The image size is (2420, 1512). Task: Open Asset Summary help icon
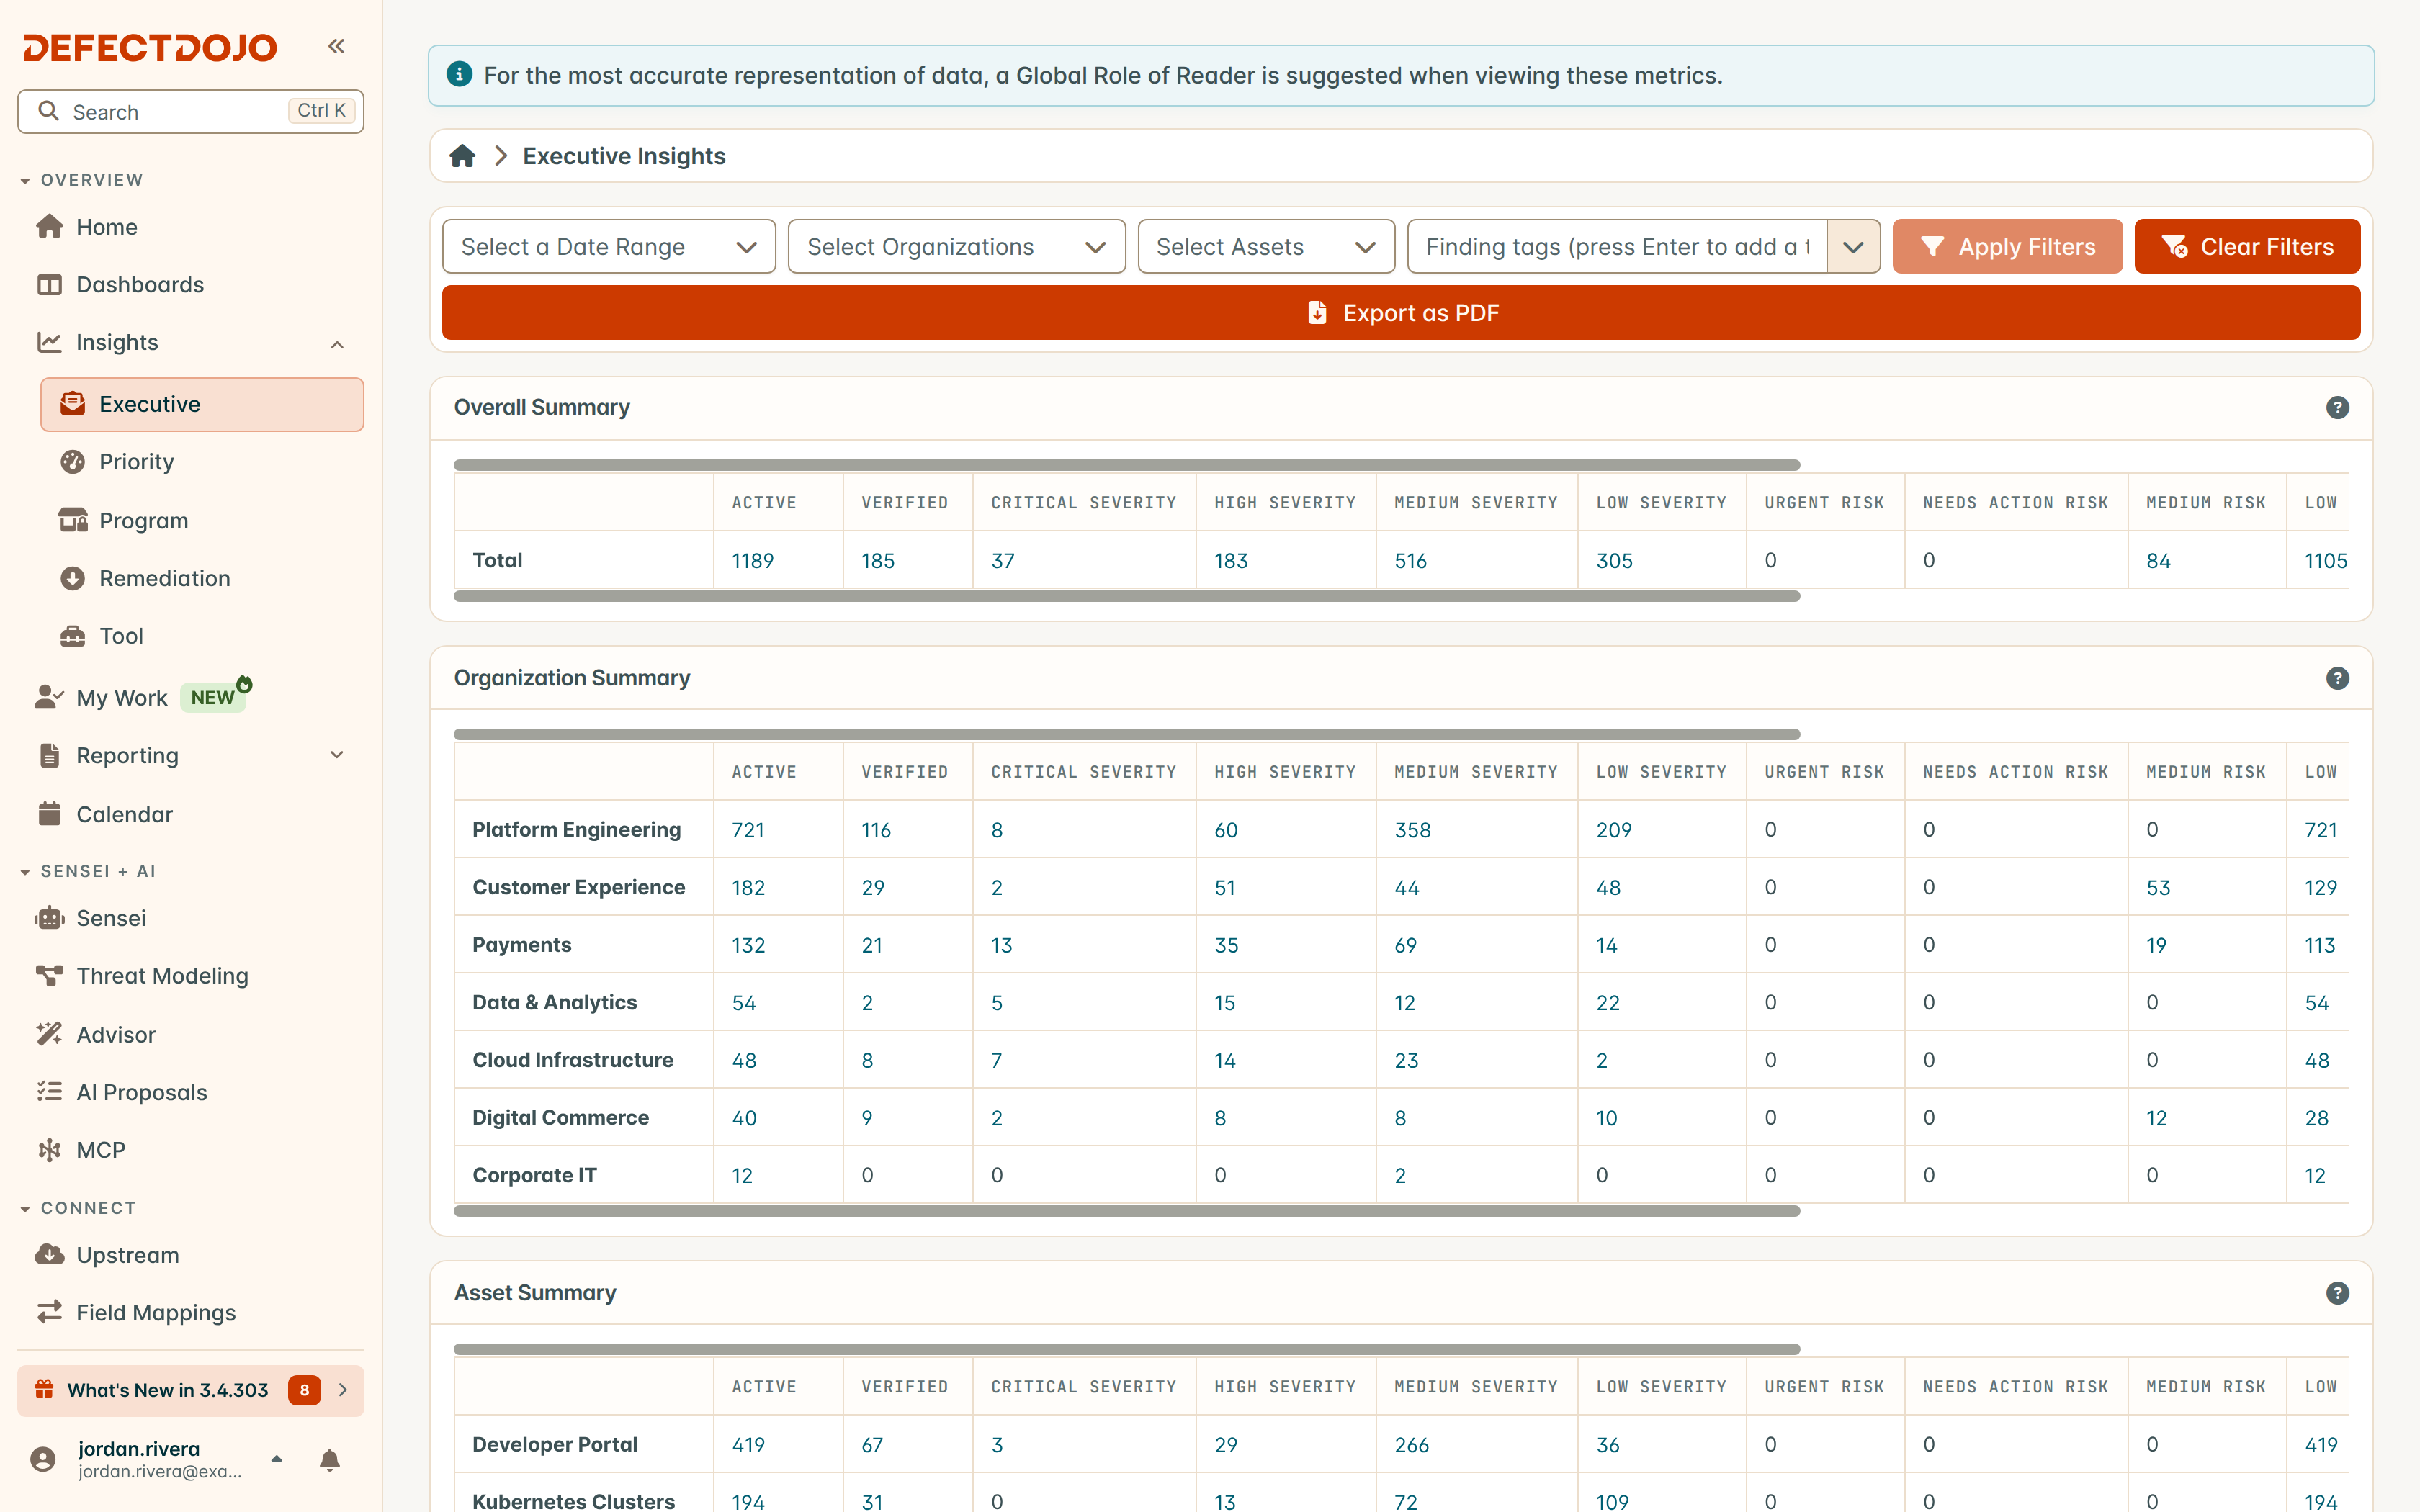(x=2337, y=1293)
